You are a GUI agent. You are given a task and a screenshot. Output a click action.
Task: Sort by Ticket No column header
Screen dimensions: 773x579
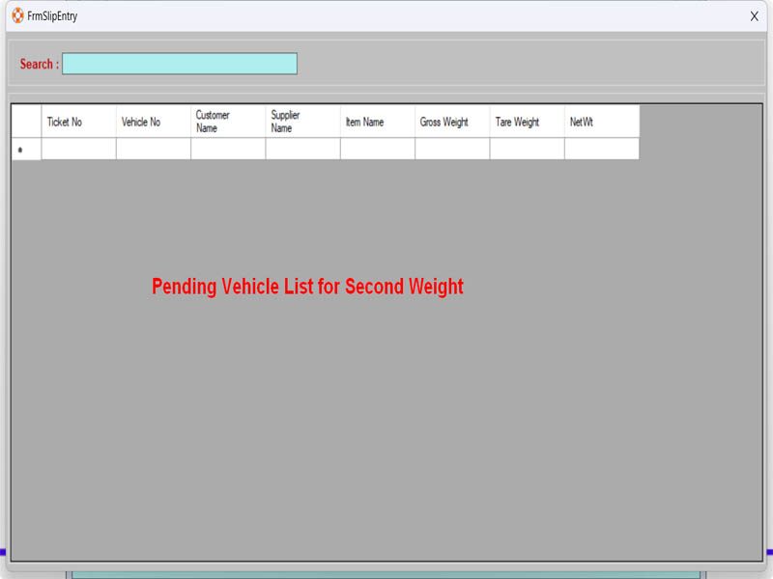[79, 122]
